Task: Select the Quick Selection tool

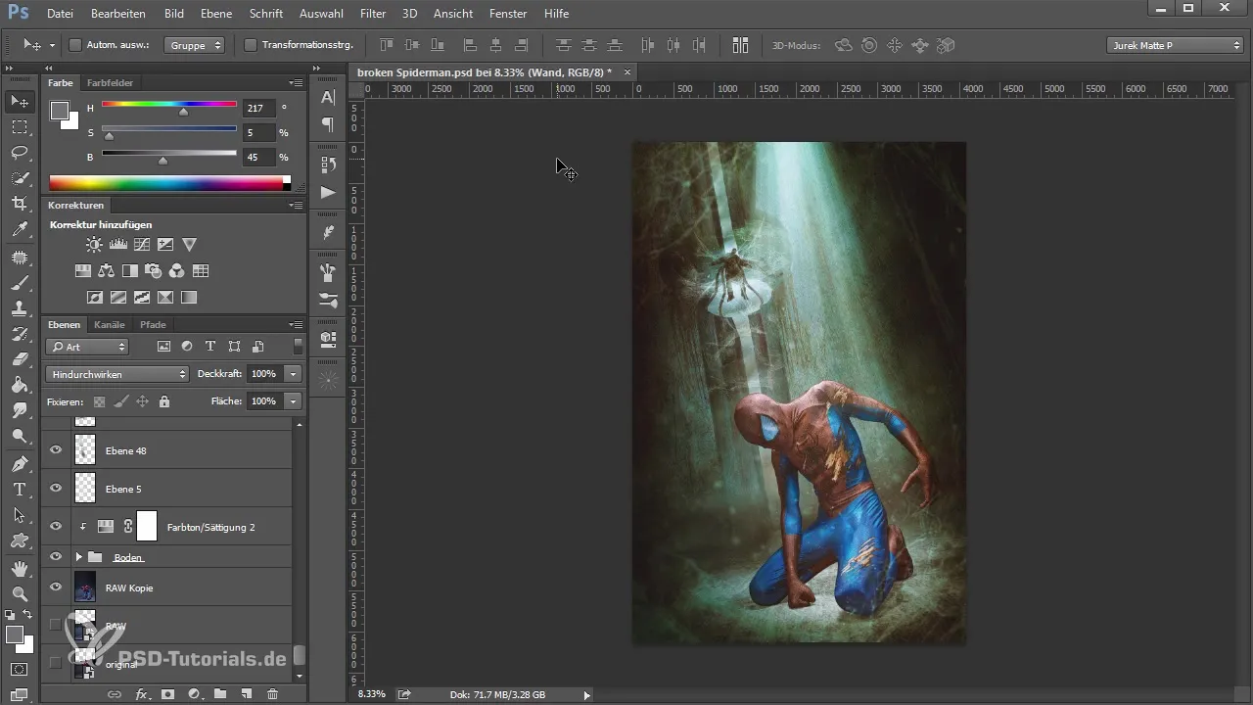Action: point(19,178)
